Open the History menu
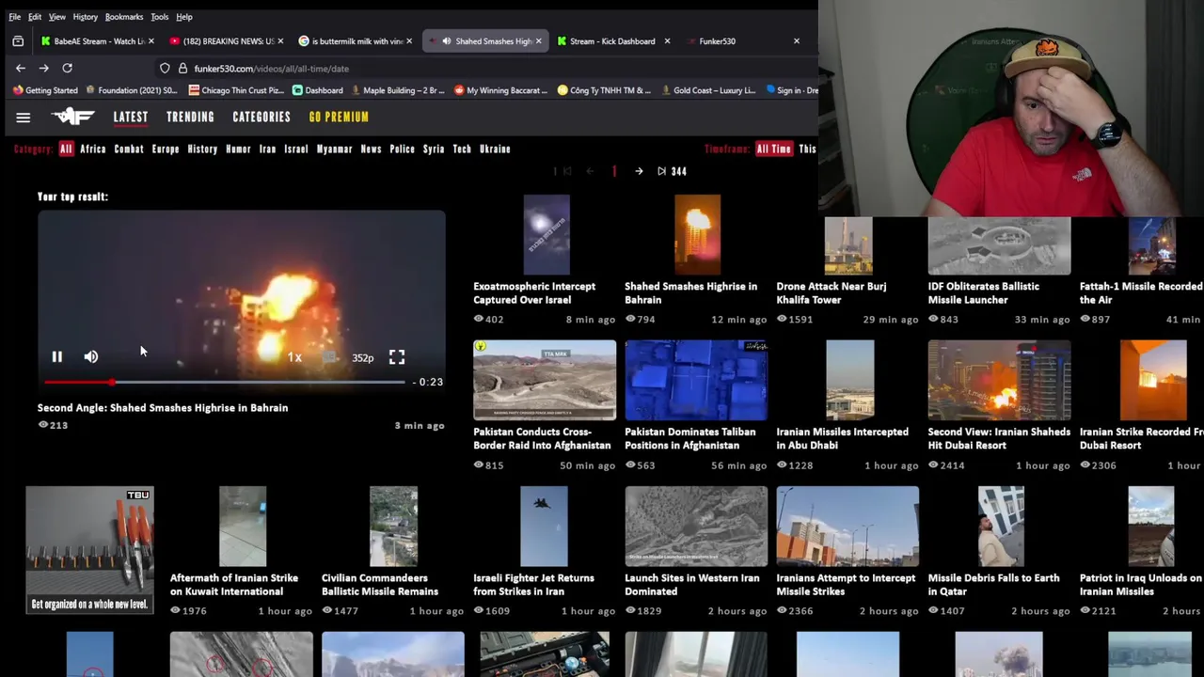1204x677 pixels. [86, 17]
